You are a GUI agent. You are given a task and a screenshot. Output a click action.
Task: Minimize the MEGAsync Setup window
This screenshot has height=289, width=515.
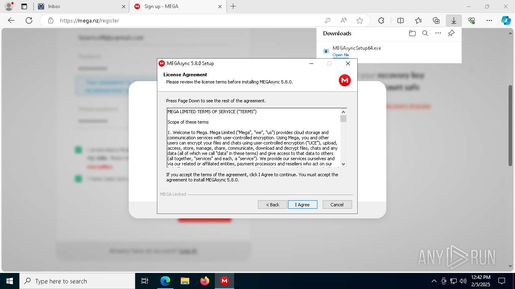tap(311, 63)
